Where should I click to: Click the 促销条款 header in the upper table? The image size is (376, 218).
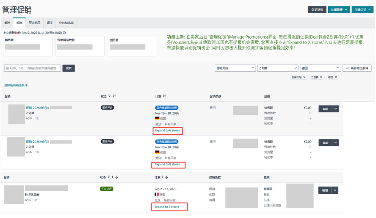coord(216,96)
